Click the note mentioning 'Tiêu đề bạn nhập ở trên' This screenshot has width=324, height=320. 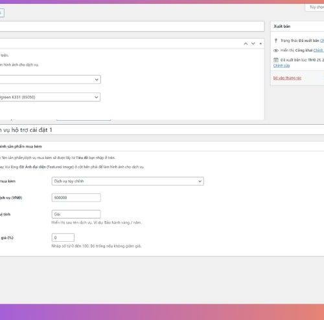58,158
